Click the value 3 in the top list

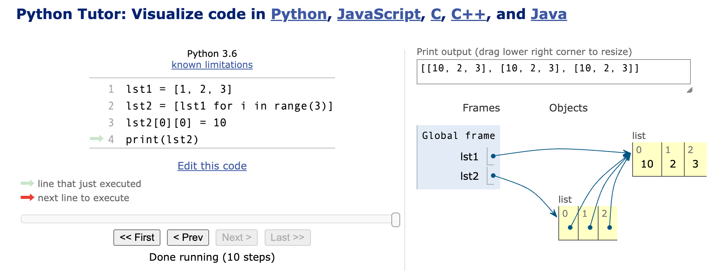click(695, 164)
